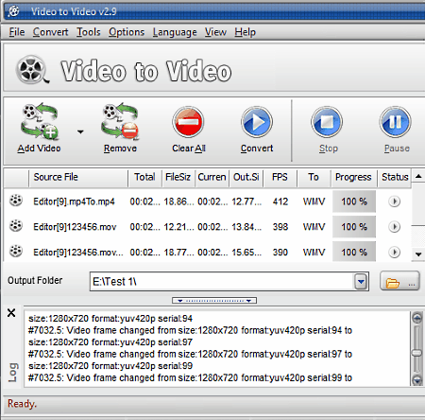Open the Language menu

point(175,32)
